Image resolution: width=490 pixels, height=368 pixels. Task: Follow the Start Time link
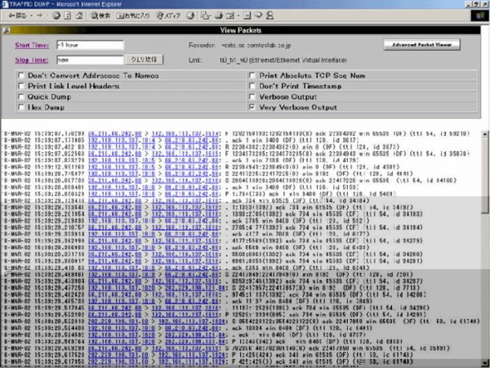coord(32,45)
